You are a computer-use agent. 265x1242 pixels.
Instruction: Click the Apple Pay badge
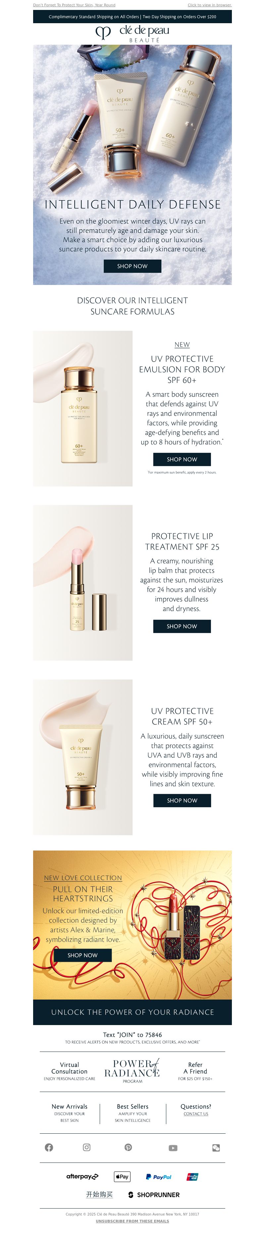coord(122,1176)
